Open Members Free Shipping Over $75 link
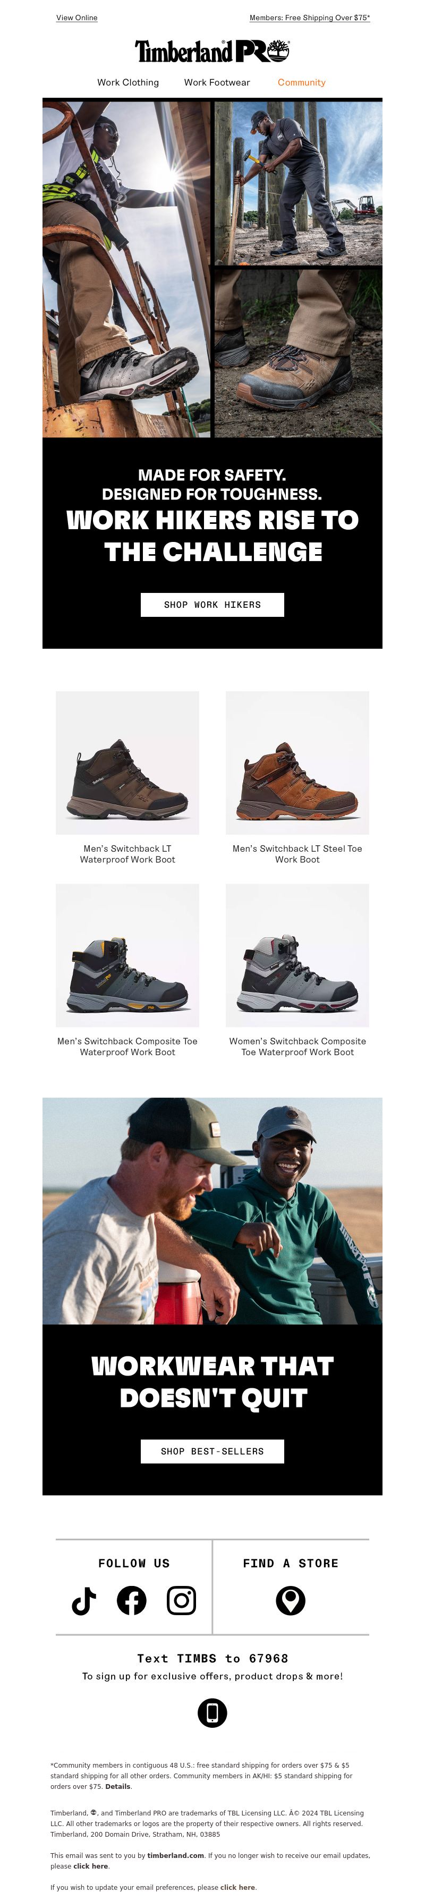This screenshot has height=1901, width=425. click(x=310, y=18)
